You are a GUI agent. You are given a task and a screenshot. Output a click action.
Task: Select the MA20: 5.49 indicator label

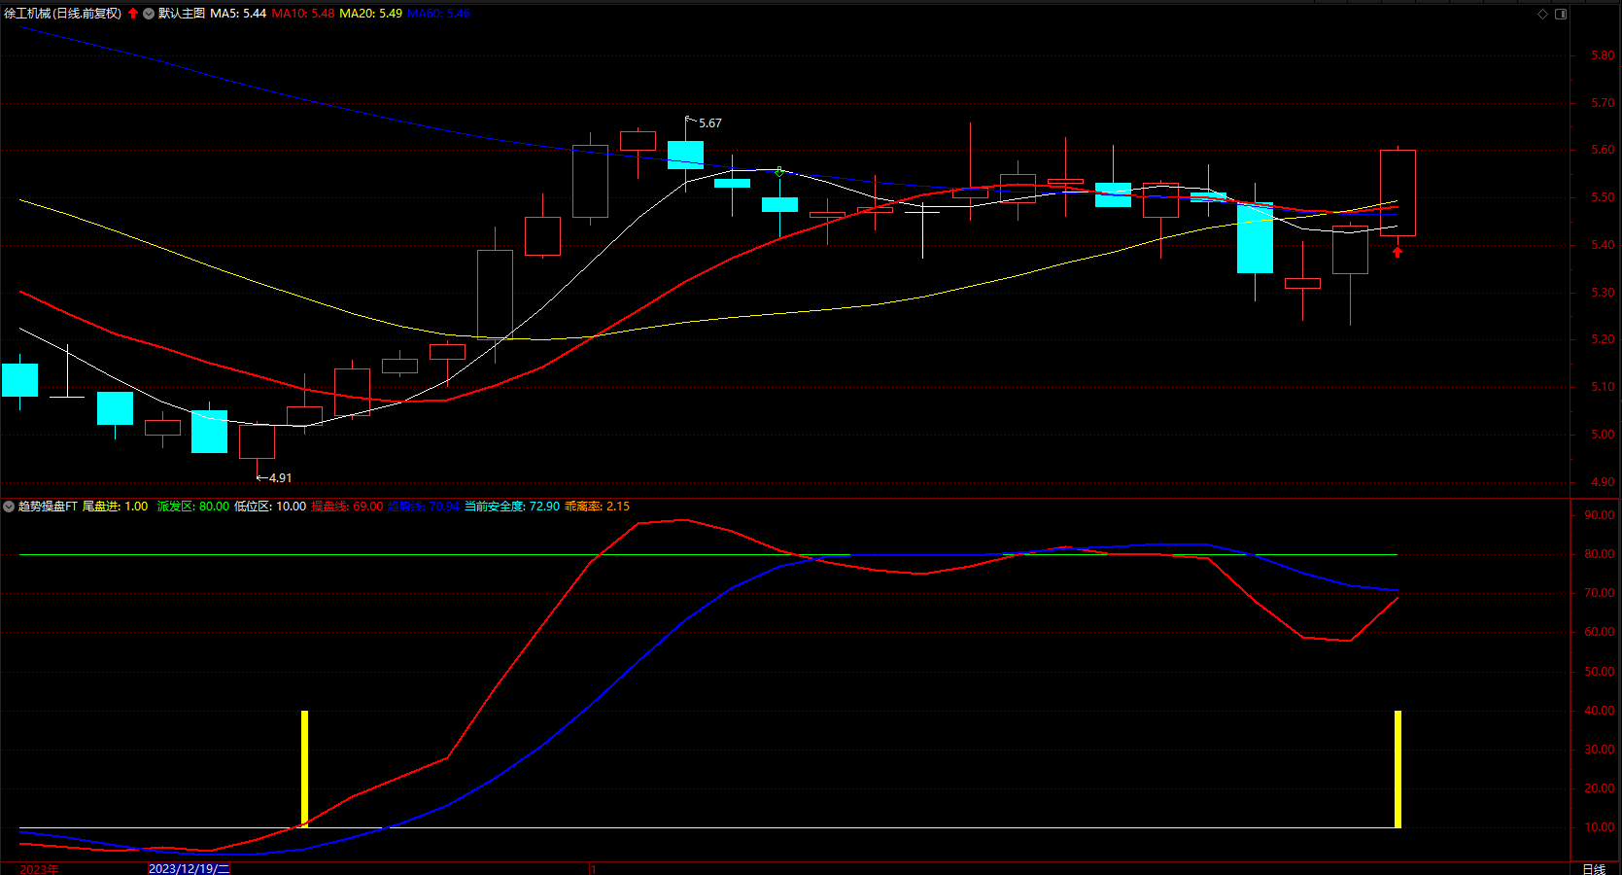click(370, 14)
